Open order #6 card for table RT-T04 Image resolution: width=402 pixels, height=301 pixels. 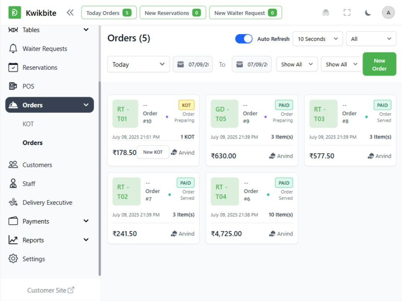252,208
